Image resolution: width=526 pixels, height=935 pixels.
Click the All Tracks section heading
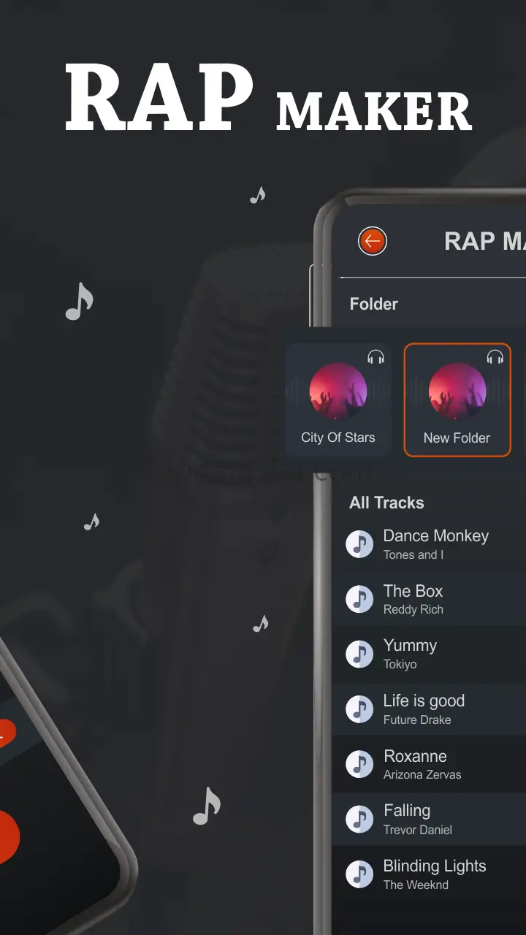click(x=386, y=503)
